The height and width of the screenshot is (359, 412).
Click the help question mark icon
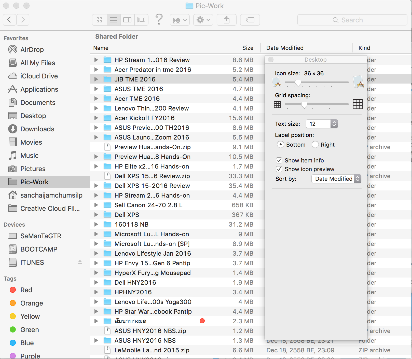159,19
